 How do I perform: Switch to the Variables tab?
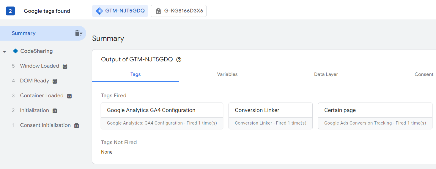(227, 74)
